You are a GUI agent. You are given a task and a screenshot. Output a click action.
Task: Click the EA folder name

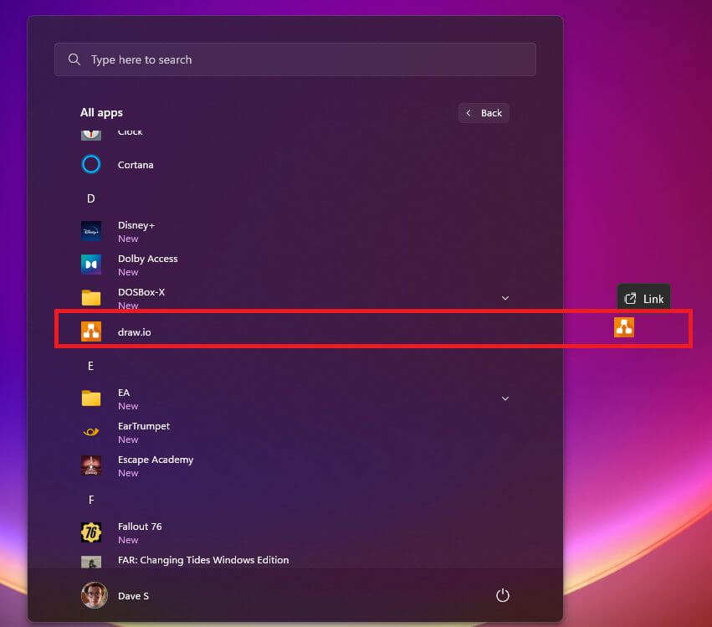click(x=124, y=393)
